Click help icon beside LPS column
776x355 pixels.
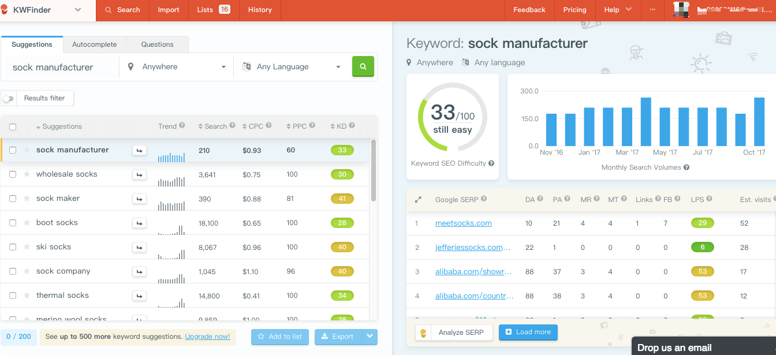coord(709,199)
